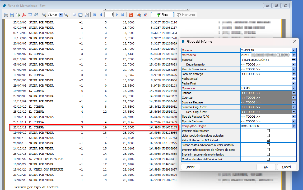Toggle the report outline icon
This screenshot has height=190, width=303.
pyautogui.click(x=74, y=15)
